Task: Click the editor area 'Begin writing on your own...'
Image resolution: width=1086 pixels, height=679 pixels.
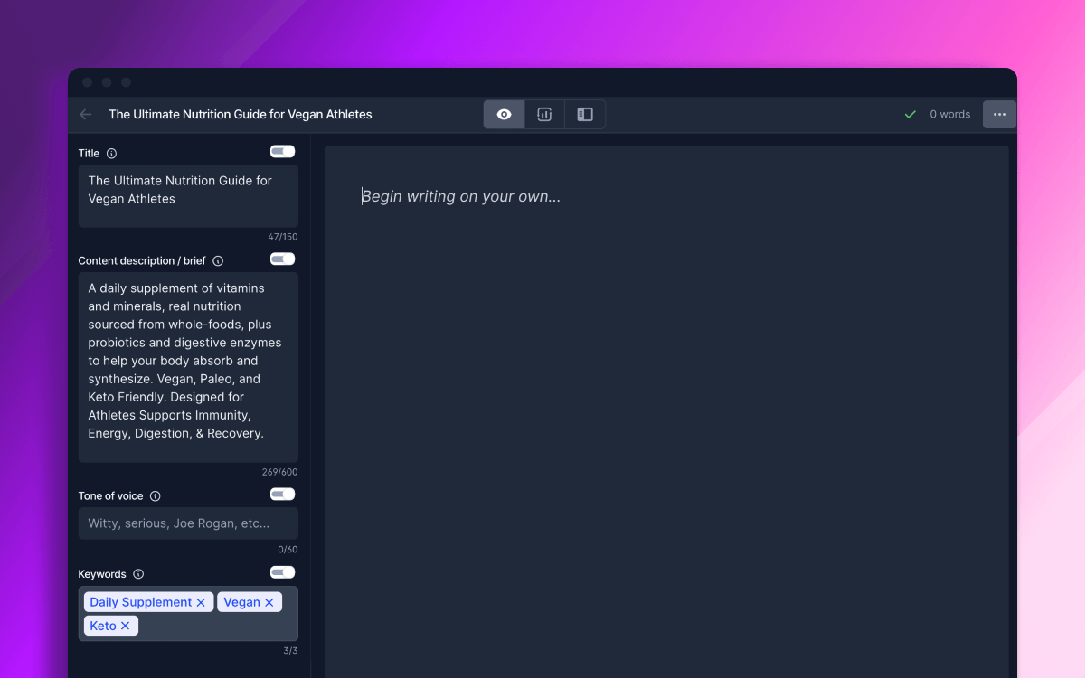Action: pyautogui.click(x=461, y=196)
